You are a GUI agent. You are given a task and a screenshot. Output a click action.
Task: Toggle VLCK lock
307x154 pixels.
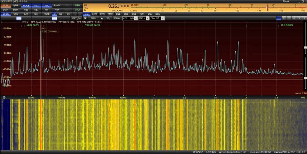pos(77,9)
